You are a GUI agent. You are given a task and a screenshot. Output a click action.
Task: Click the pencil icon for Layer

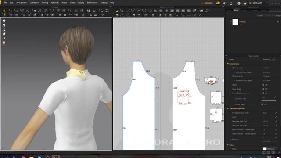point(276,117)
